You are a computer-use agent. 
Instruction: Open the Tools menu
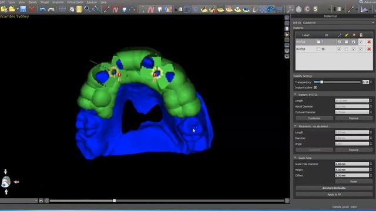coord(11,2)
